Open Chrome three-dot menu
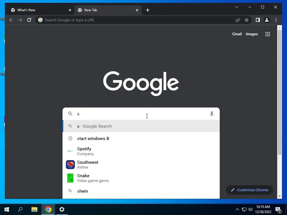Viewport: 287px width, 215px height. [276, 20]
